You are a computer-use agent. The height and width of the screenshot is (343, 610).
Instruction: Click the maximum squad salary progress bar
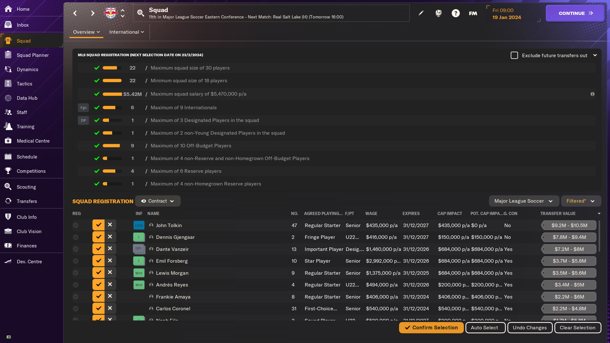coord(112,94)
